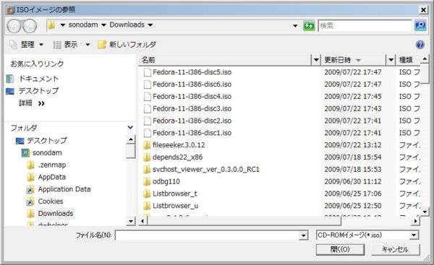This screenshot has height=265, width=434.
Task: Click horizontal scrollbar left arrow
Action: [x=142, y=221]
